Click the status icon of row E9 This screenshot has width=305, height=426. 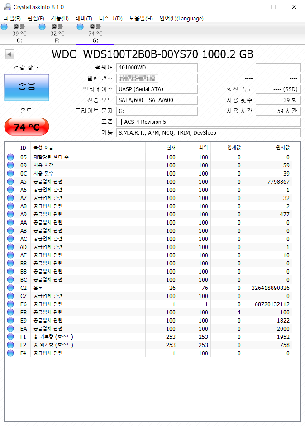(x=10, y=320)
